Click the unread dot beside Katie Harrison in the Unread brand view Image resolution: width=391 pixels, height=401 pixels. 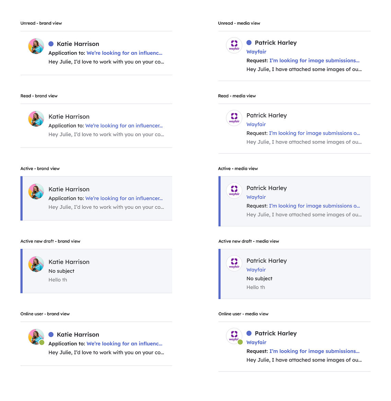click(51, 44)
